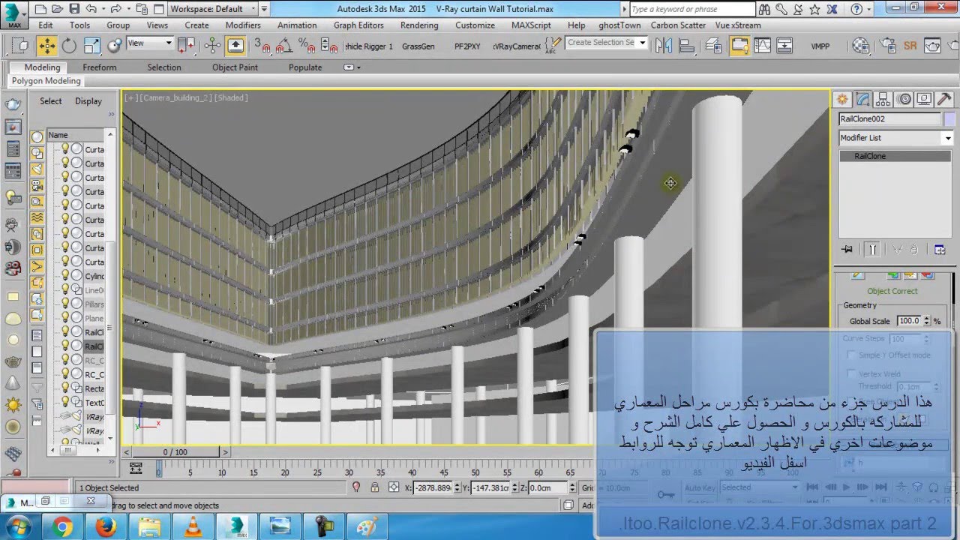Toggle visibility bulb of Pillars object

(x=65, y=304)
